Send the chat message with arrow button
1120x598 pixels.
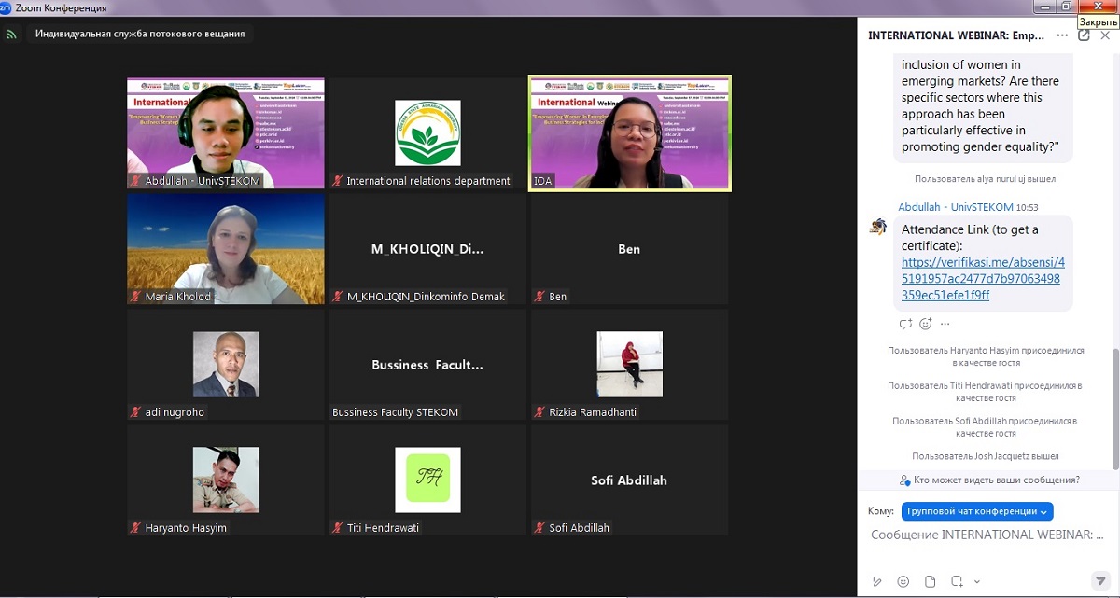1100,581
